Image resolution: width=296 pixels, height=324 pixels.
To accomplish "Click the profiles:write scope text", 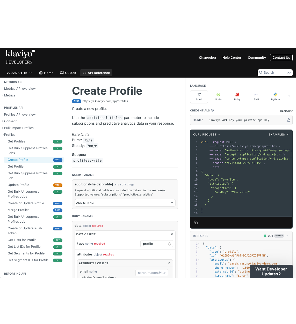I will [87, 161].
